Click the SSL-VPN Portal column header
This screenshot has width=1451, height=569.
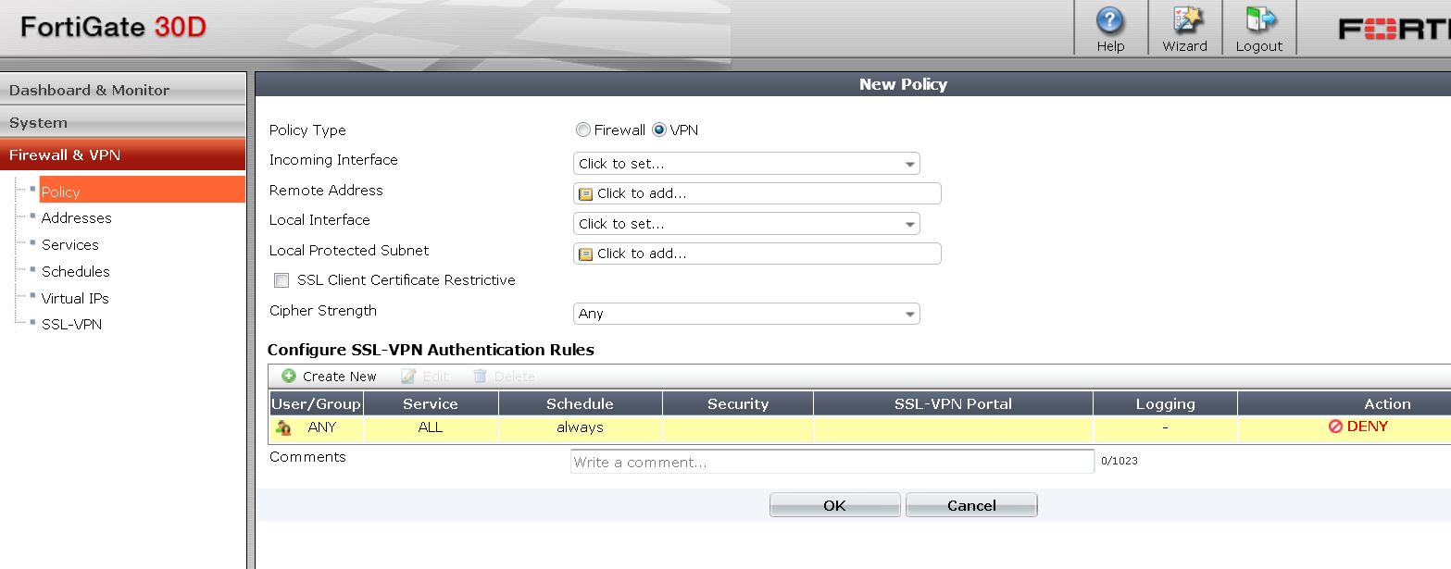953,403
